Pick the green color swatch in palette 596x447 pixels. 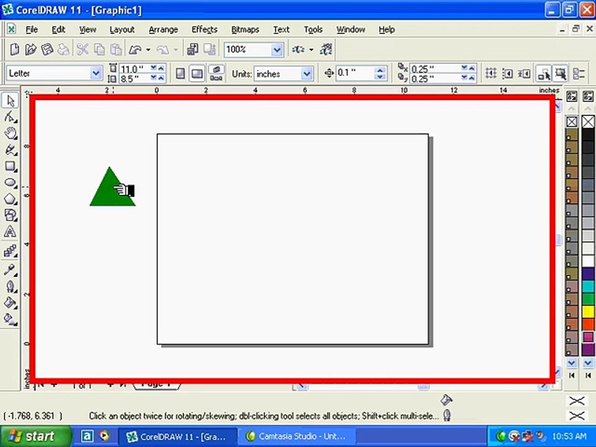coord(588,299)
